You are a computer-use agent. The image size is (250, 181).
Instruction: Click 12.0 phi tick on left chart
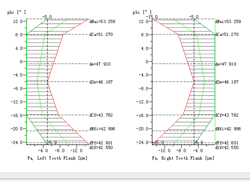click(18, 21)
